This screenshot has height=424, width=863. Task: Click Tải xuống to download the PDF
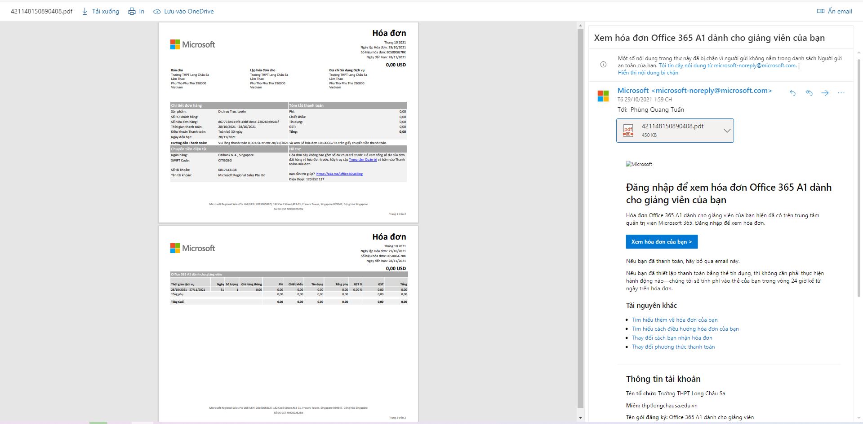106,12
